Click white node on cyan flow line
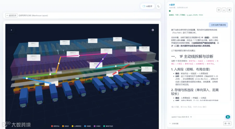 tap(116, 66)
